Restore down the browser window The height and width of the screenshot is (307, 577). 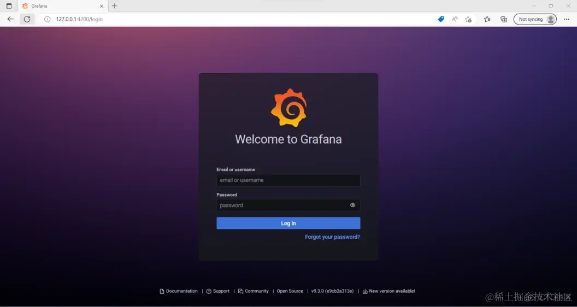(x=551, y=6)
